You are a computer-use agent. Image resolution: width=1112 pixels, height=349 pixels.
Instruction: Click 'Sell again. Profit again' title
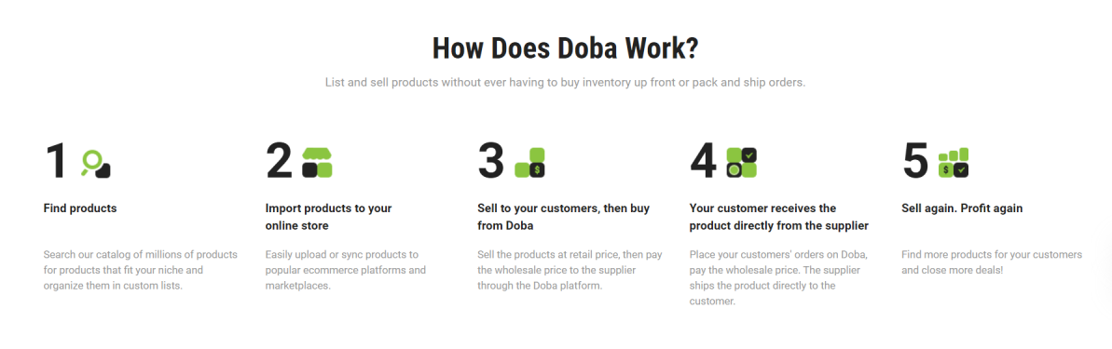[x=962, y=208]
